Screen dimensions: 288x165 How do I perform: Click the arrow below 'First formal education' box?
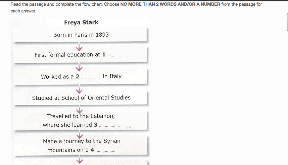click(79, 67)
